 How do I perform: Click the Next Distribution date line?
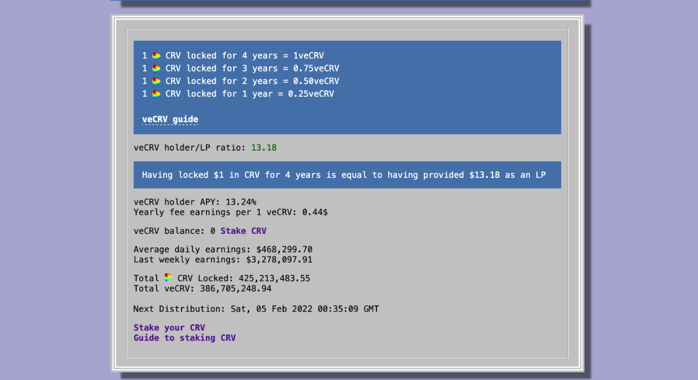point(256,309)
